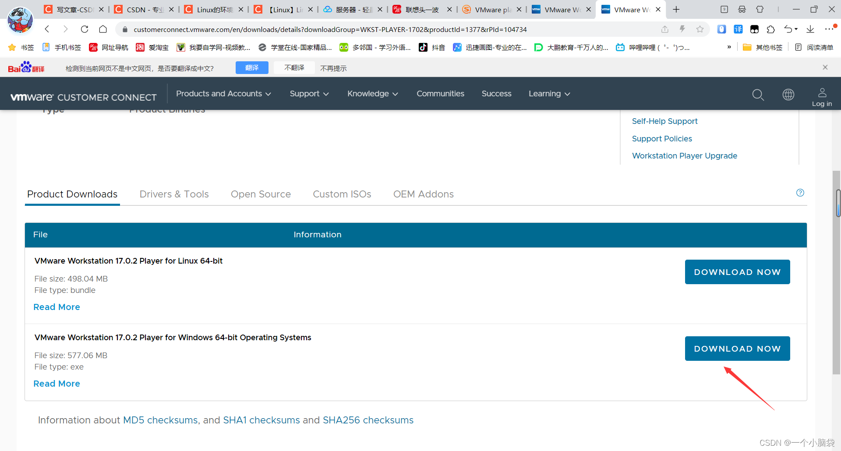
Task: Open the 哔哩哔哩 bookmark
Action: pos(653,47)
